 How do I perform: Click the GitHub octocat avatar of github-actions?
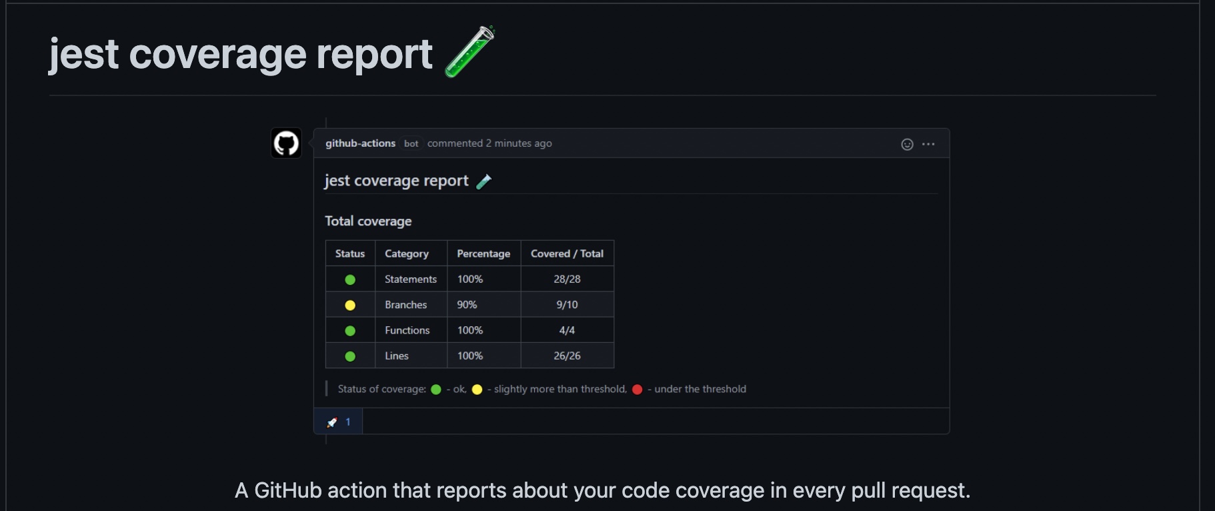pos(286,143)
